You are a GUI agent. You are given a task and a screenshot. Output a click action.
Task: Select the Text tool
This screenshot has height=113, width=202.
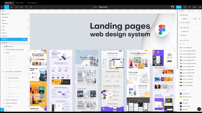click(x=27, y=7)
